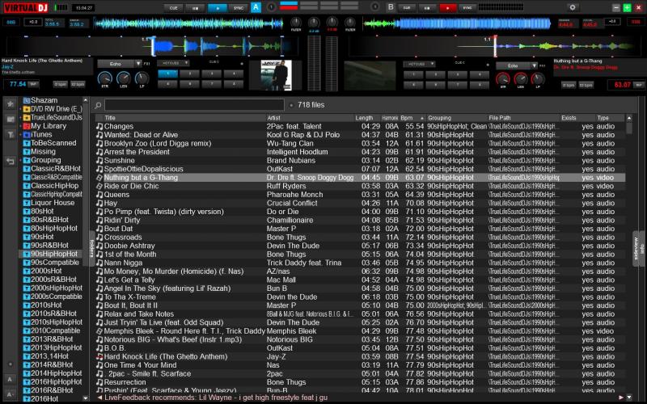Screen dimensions: 647x404
Task: Click the Artist column header
Action: (x=311, y=118)
